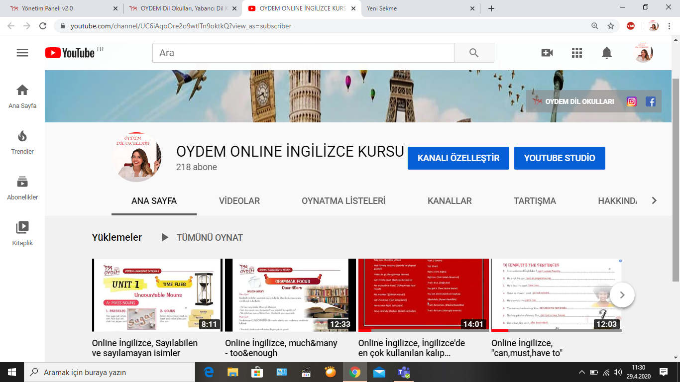This screenshot has width=680, height=382.
Task: Switch to the HAKKINDA tab
Action: coord(617,201)
